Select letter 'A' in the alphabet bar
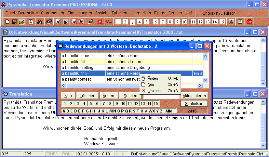Image resolution: width=269 pixels, height=157 pixels. [64, 111]
